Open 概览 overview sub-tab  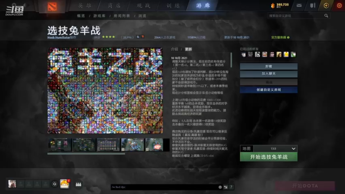pyautogui.click(x=81, y=16)
